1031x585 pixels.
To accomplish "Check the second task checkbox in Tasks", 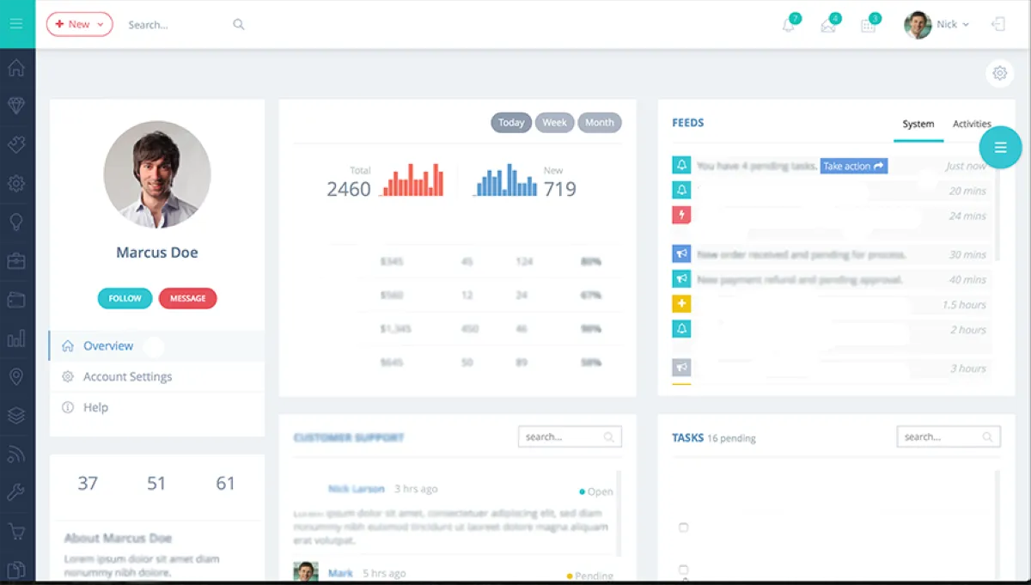I will pos(684,570).
